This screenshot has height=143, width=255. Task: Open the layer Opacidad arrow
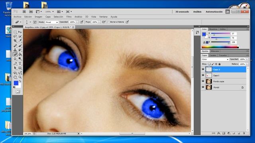(x=247, y=59)
